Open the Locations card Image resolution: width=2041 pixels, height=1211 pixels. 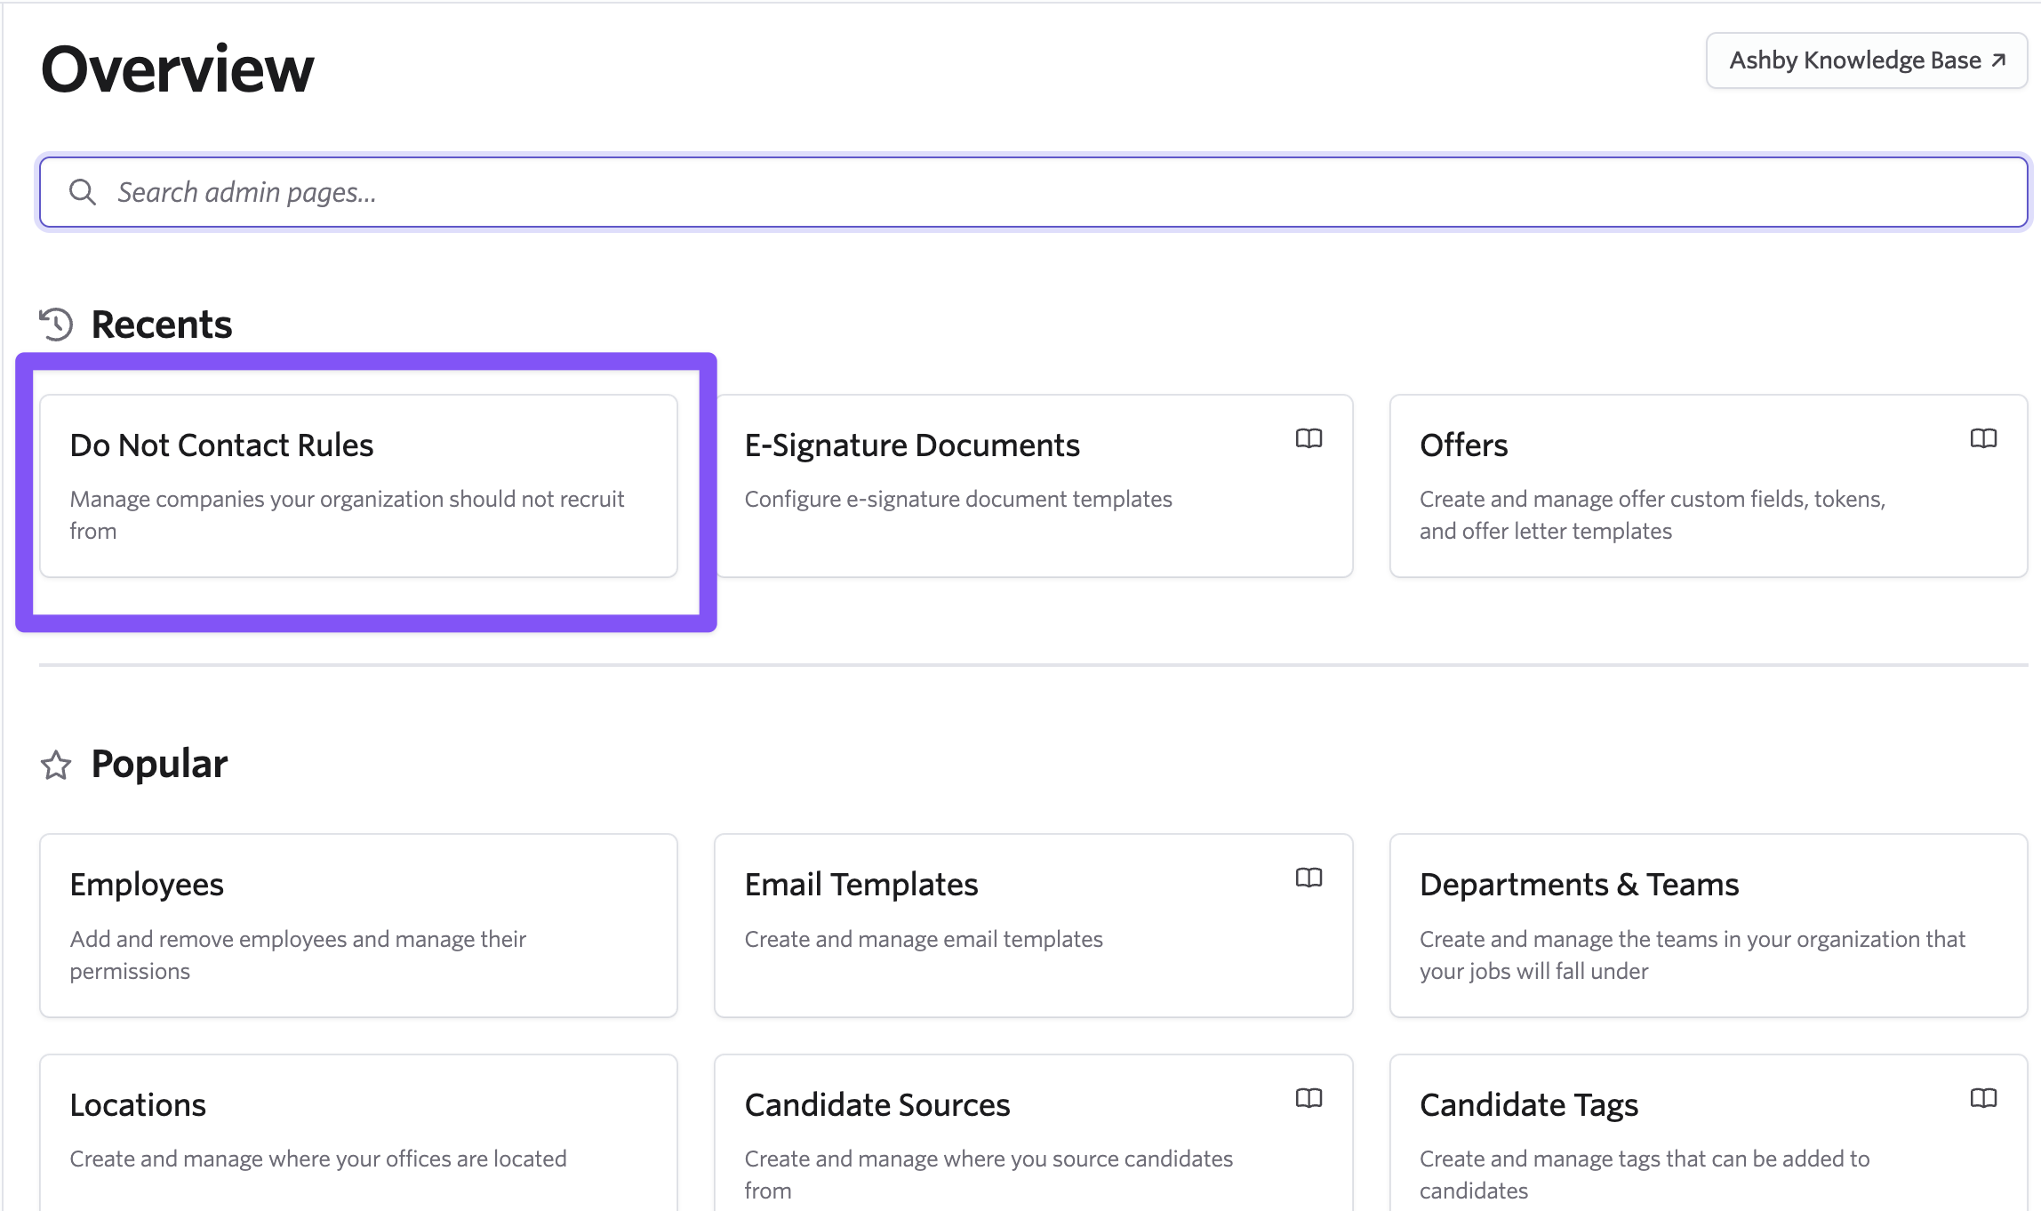click(358, 1134)
